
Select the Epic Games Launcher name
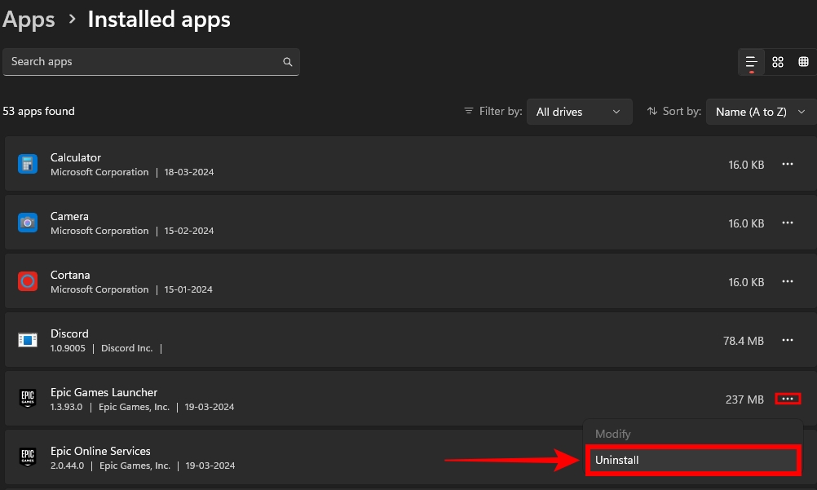coord(104,392)
